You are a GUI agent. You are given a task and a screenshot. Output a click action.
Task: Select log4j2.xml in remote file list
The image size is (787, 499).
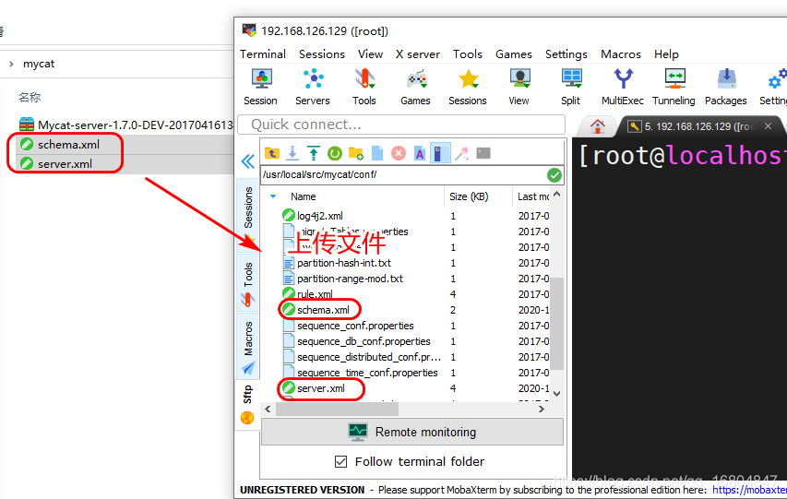click(x=320, y=216)
